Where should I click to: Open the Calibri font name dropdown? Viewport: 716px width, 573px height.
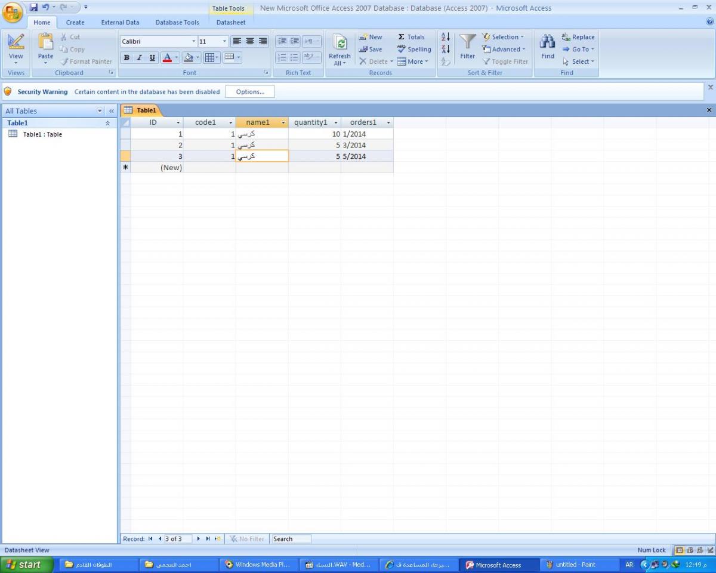coord(194,41)
